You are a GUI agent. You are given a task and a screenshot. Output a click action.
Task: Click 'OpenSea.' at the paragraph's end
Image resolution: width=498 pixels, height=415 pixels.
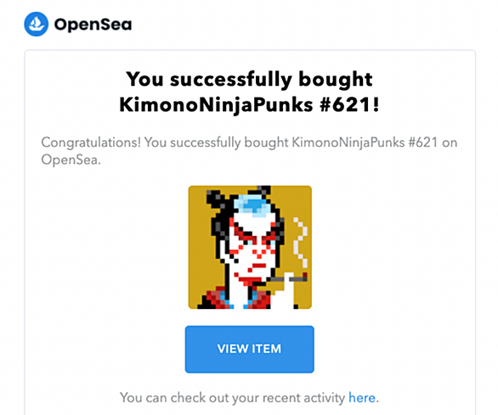(x=71, y=160)
